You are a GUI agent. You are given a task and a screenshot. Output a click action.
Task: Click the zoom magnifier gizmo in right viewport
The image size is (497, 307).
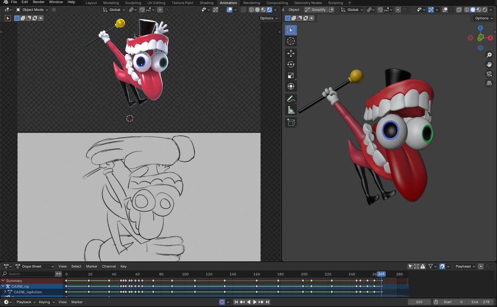(489, 55)
